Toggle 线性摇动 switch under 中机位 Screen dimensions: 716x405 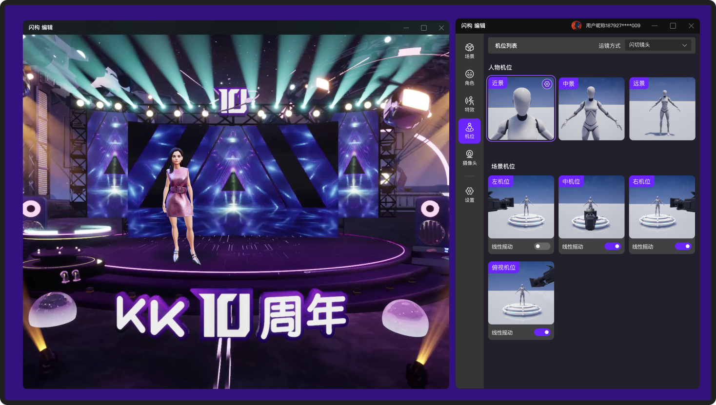pos(613,246)
